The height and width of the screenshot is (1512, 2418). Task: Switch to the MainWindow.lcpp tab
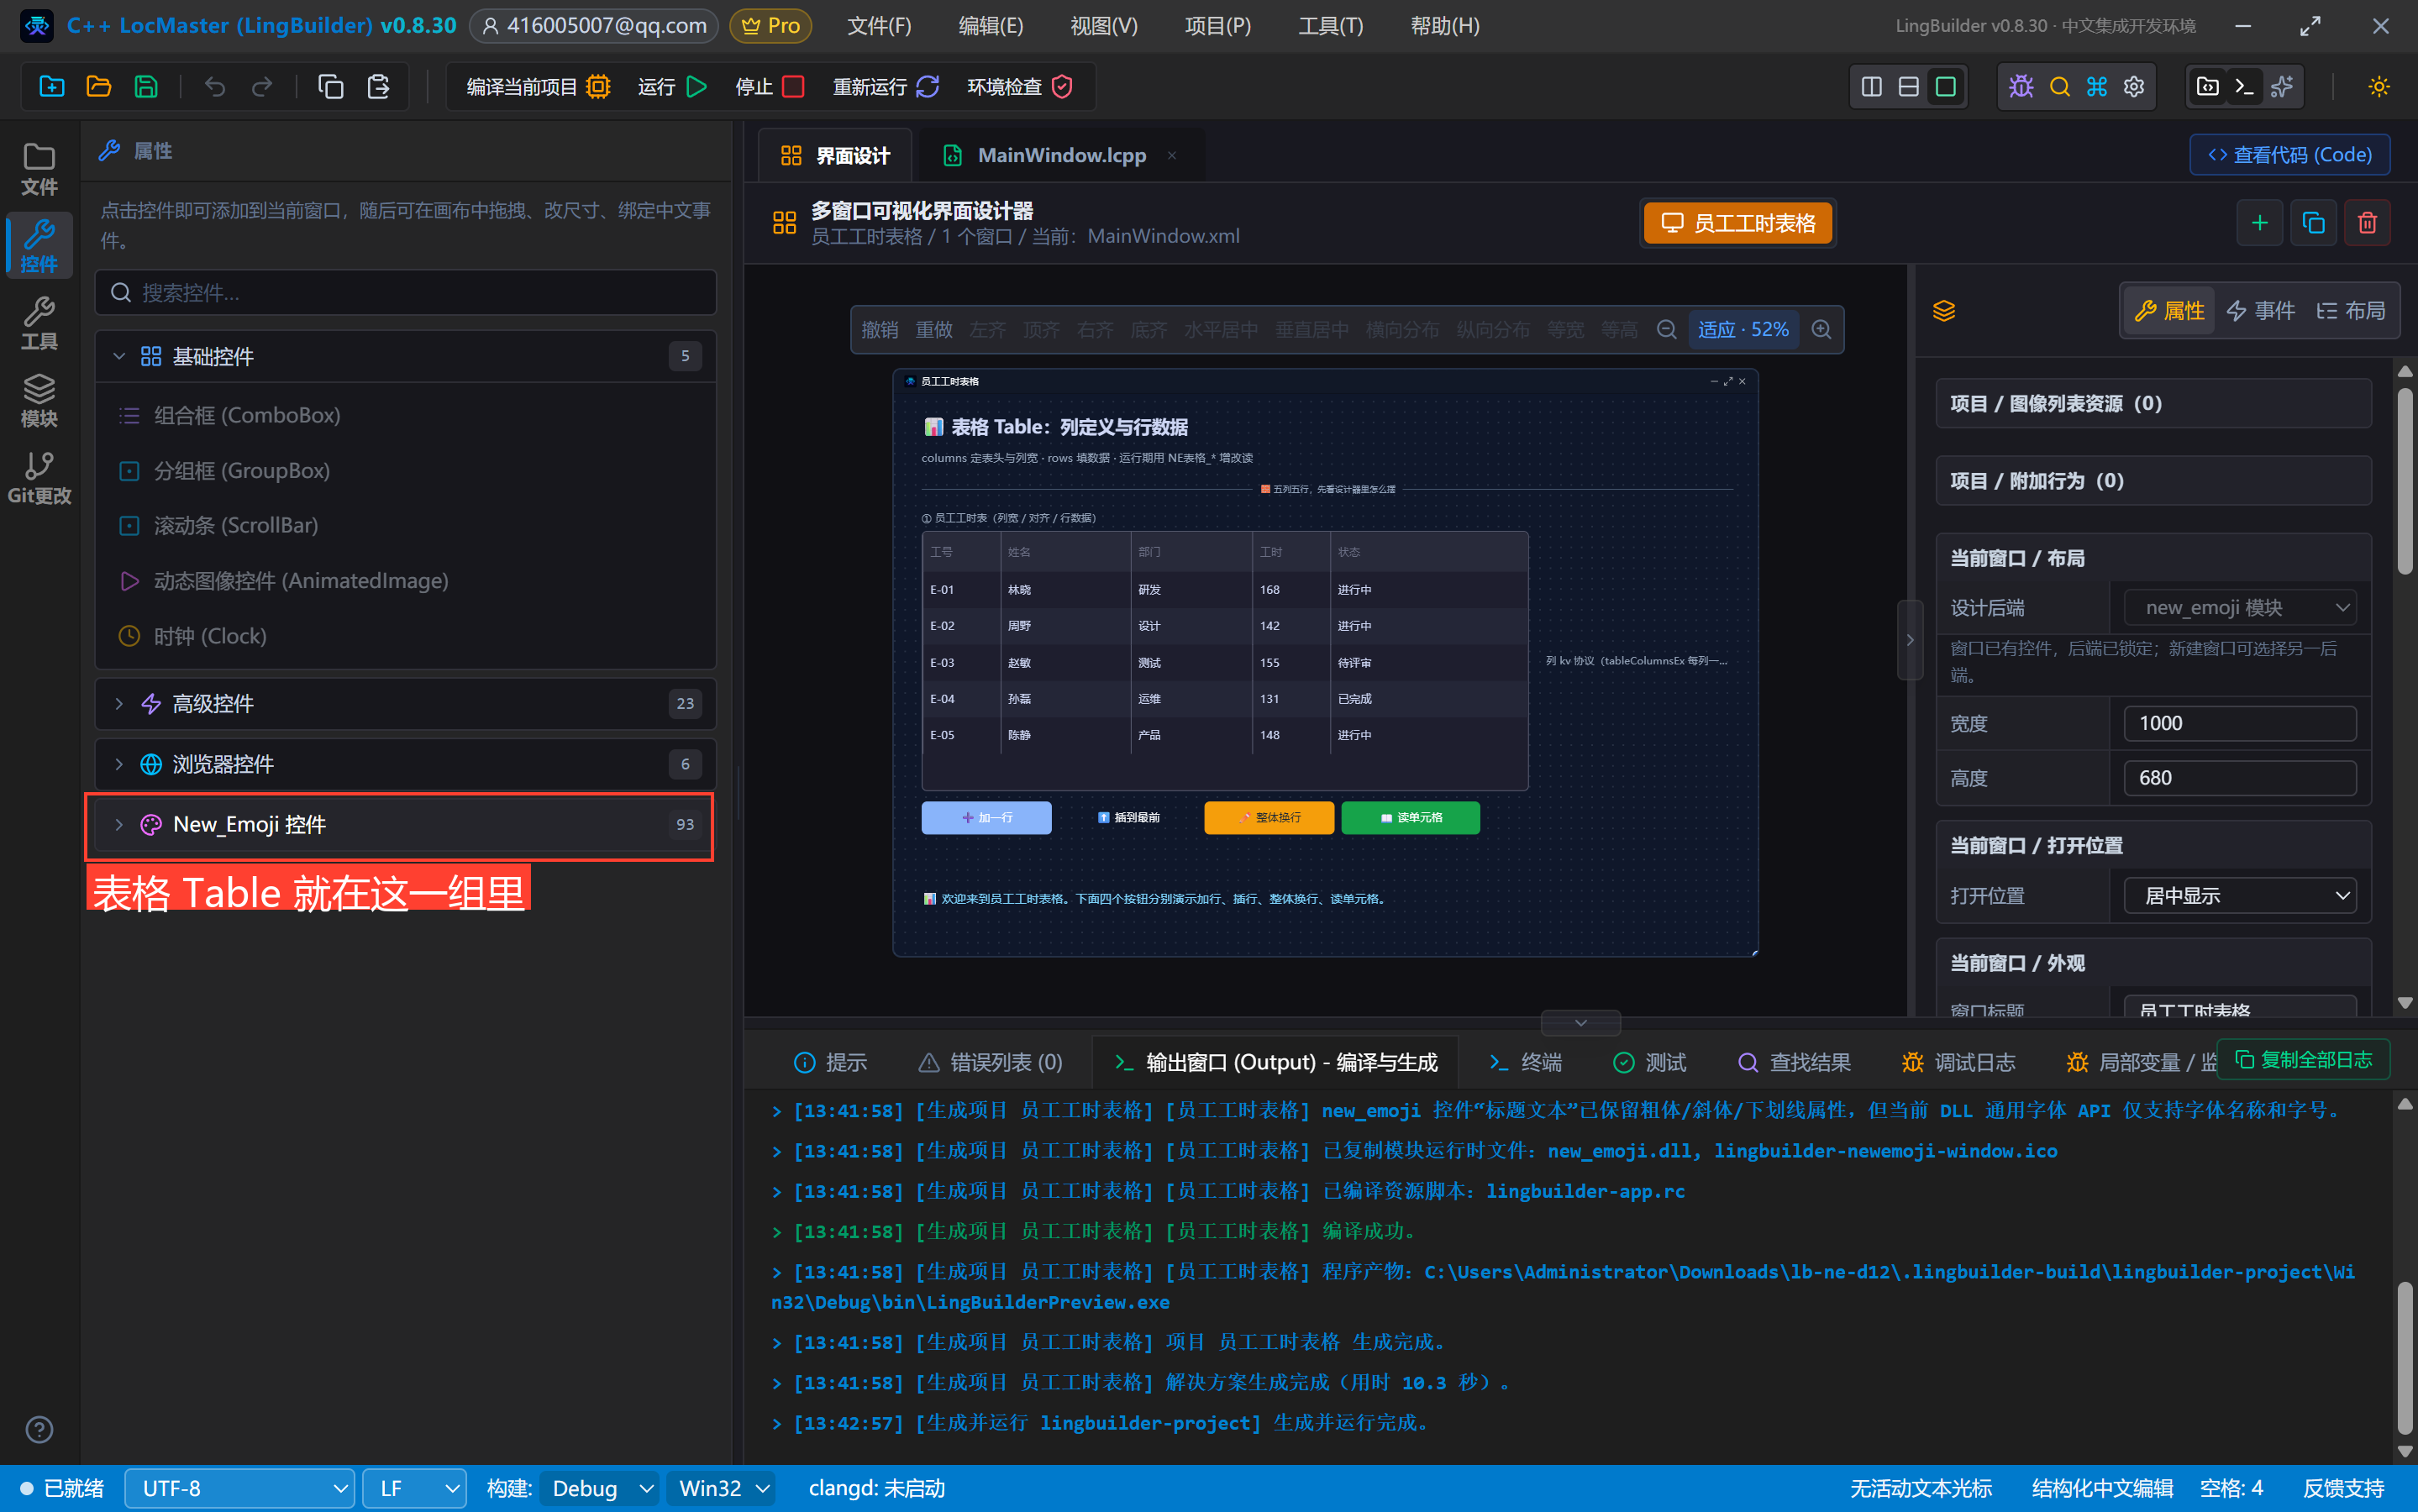pos(1061,155)
